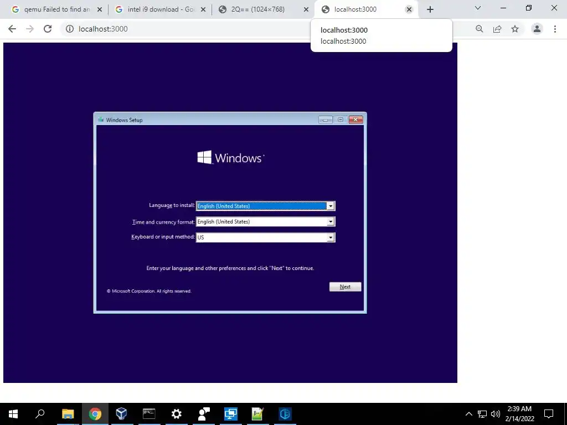
Task: Open the taskbar icon showing two monitors
Action: pos(231,414)
